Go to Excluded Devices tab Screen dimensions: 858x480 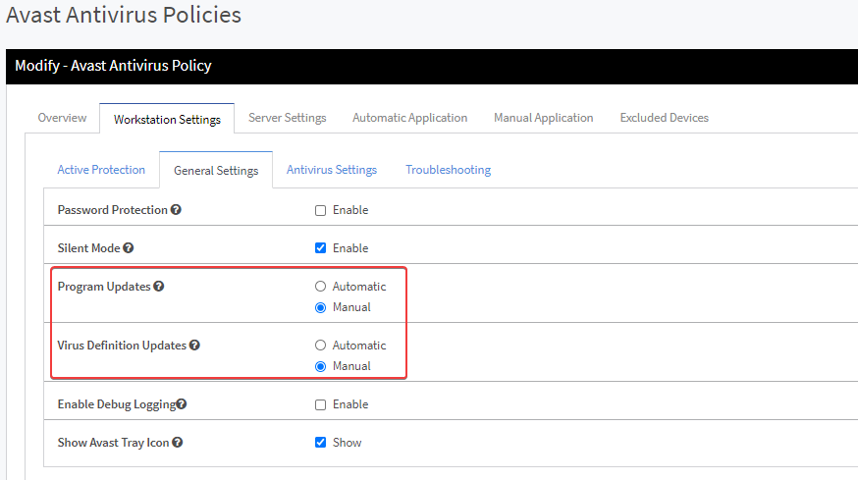coord(665,118)
